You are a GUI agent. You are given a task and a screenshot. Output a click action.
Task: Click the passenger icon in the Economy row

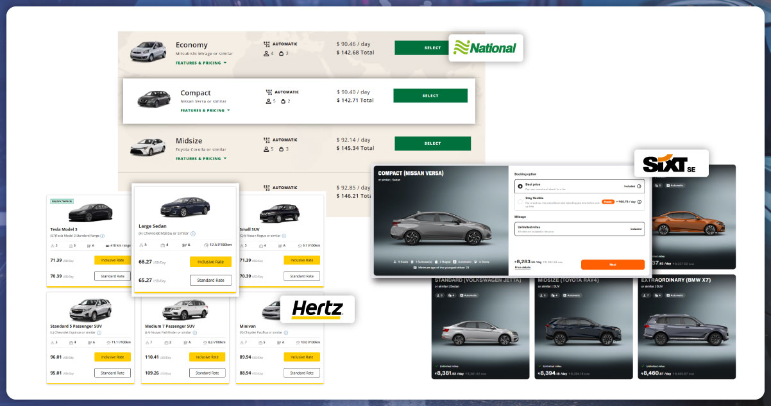coord(266,53)
